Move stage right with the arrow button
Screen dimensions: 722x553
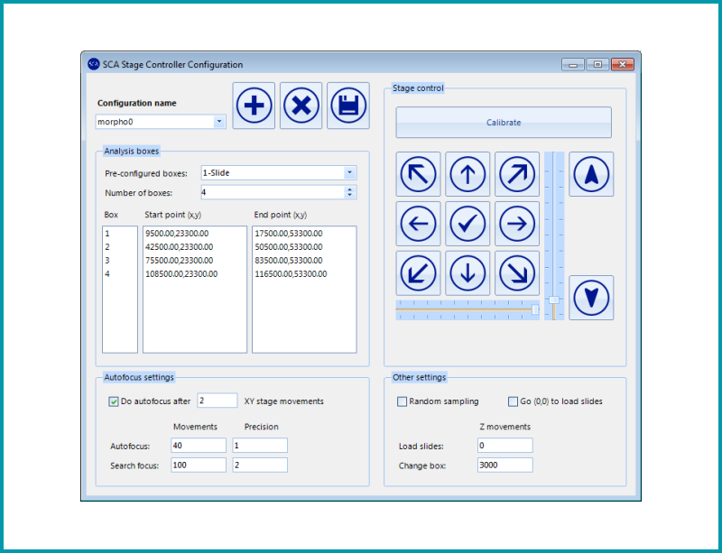[x=517, y=224]
